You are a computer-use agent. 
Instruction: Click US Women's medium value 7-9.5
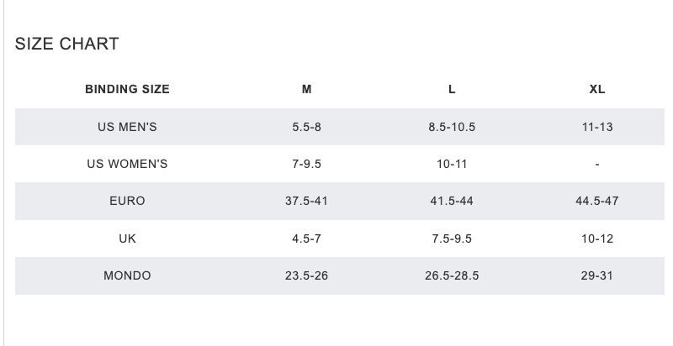click(307, 165)
